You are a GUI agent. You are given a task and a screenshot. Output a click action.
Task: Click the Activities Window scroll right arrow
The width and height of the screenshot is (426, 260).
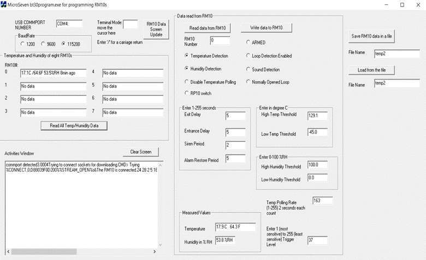[155, 252]
